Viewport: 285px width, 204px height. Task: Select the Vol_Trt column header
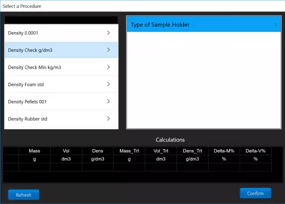pos(160,151)
